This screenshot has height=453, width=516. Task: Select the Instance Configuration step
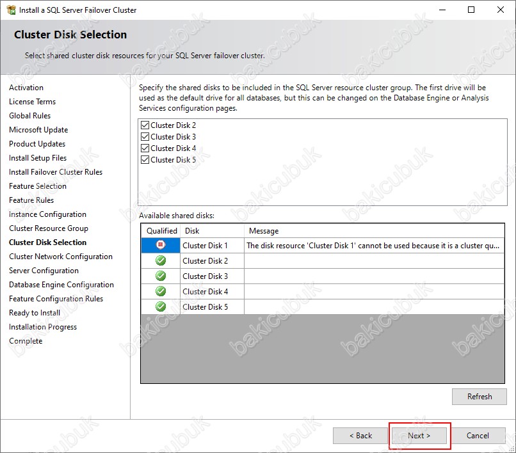pos(48,214)
